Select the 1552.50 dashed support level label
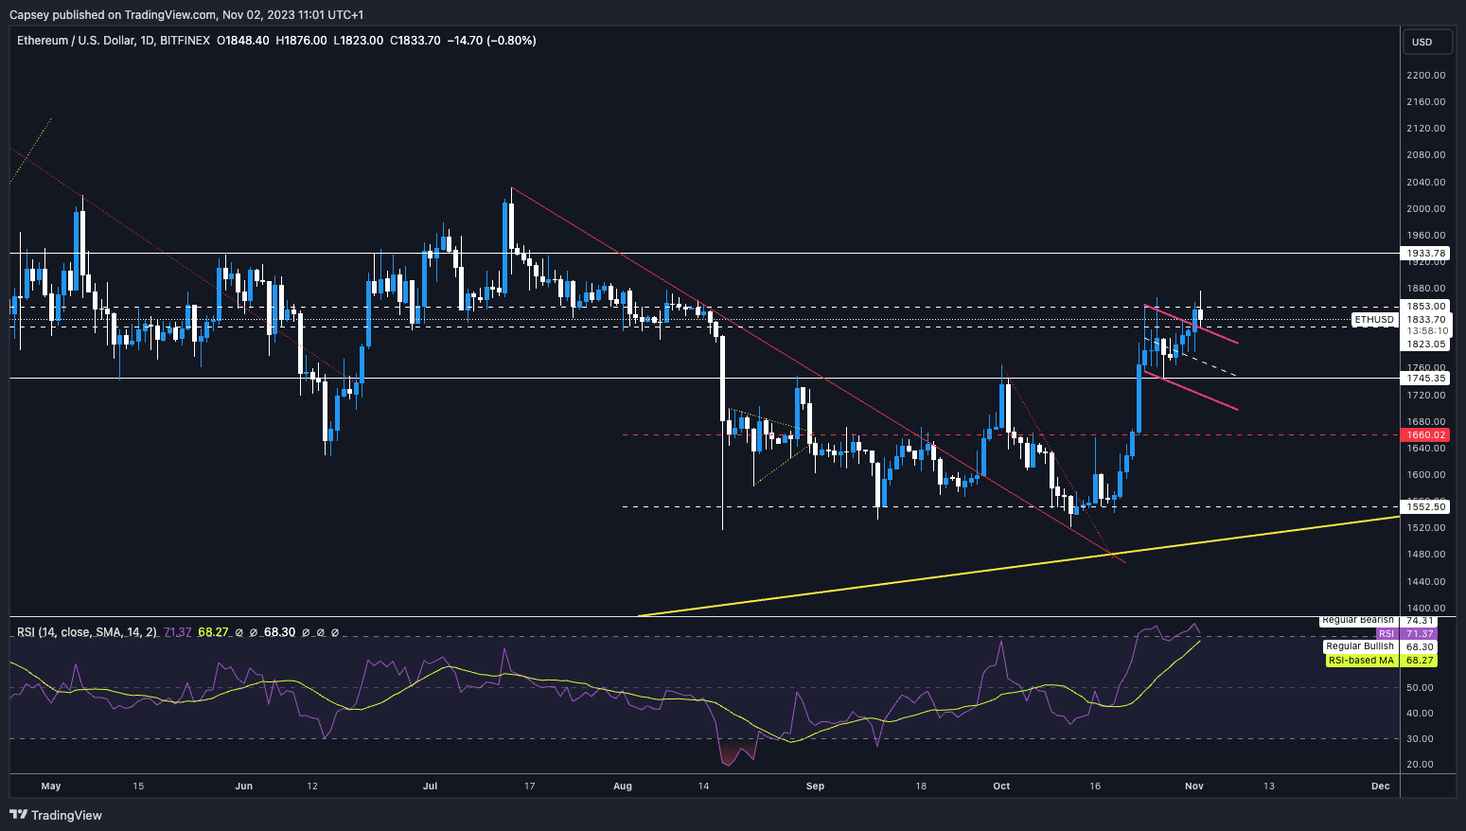Image resolution: width=1466 pixels, height=831 pixels. (1424, 505)
